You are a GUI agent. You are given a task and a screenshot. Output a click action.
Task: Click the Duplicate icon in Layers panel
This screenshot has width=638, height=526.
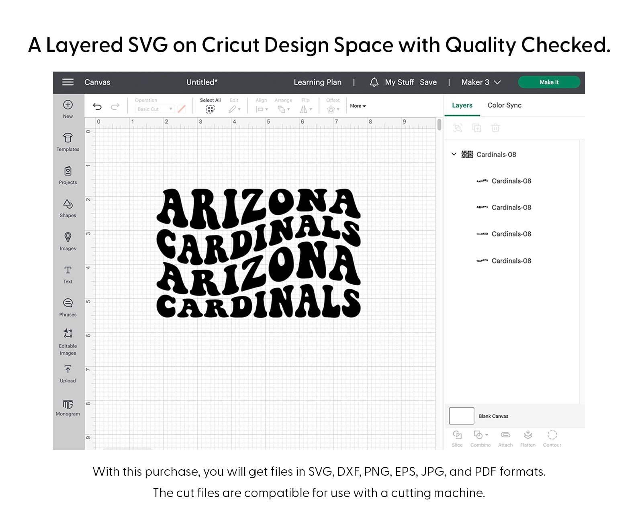point(476,128)
